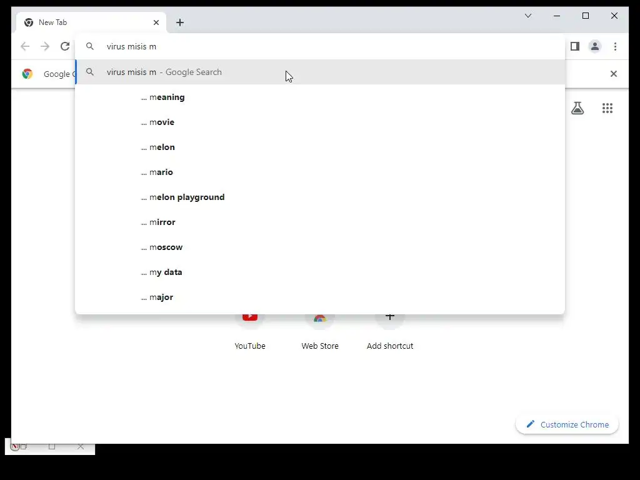Choose the 'moscow' suggestion
This screenshot has width=640, height=480.
point(321,247)
